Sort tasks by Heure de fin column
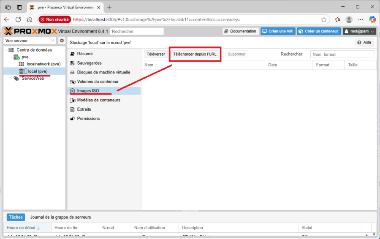The height and width of the screenshot is (239, 380). [75, 228]
